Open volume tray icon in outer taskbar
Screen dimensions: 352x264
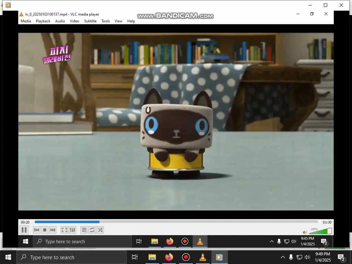(x=307, y=257)
